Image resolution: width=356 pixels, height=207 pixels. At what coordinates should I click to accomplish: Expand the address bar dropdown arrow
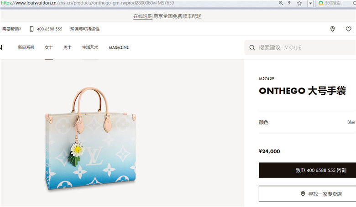point(310,3)
